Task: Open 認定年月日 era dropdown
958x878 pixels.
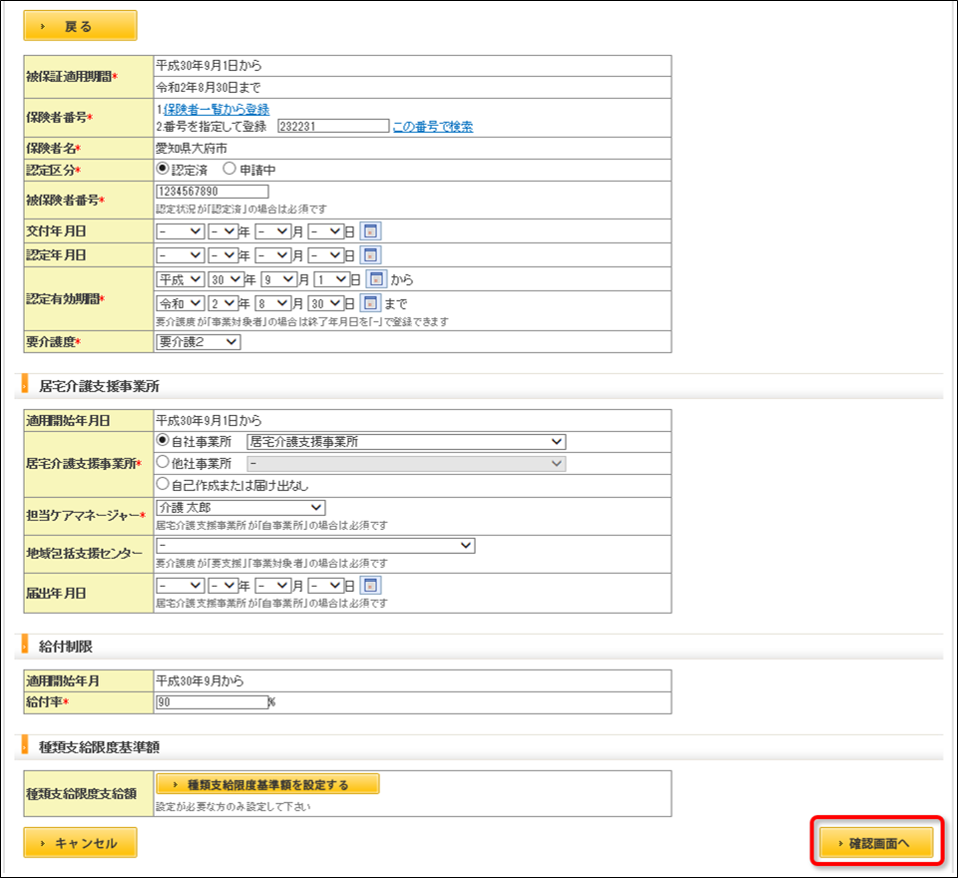Action: [181, 254]
